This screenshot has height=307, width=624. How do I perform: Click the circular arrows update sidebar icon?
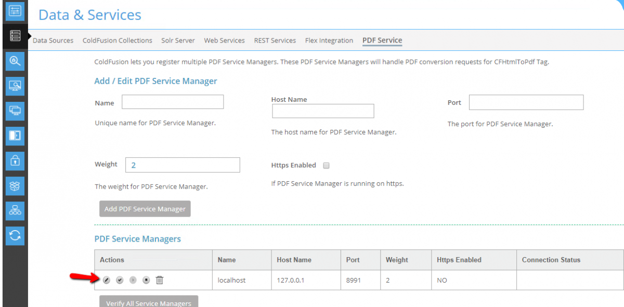pyautogui.click(x=15, y=236)
